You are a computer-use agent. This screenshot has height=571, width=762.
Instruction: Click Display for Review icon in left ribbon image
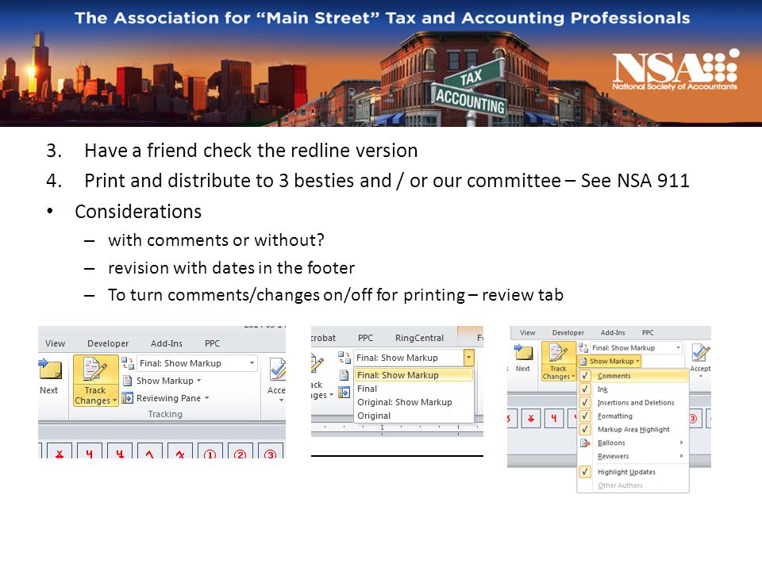click(128, 363)
